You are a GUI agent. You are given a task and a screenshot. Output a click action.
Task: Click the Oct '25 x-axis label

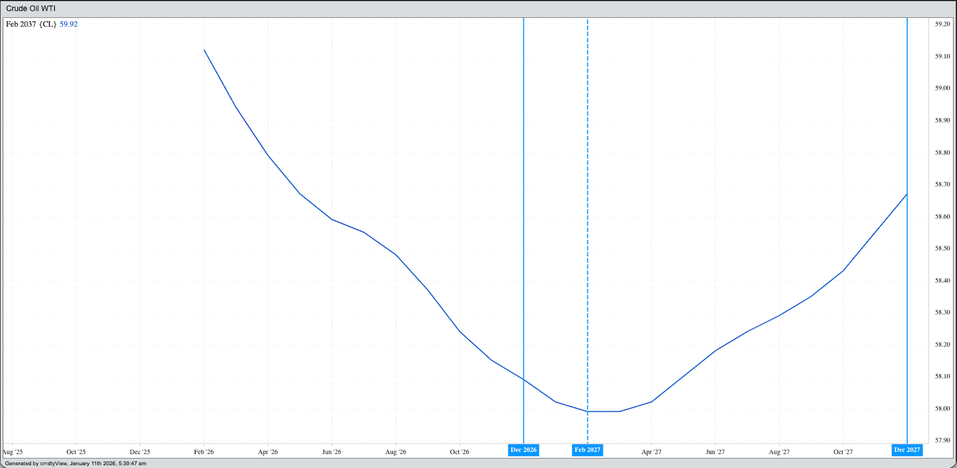pos(76,452)
